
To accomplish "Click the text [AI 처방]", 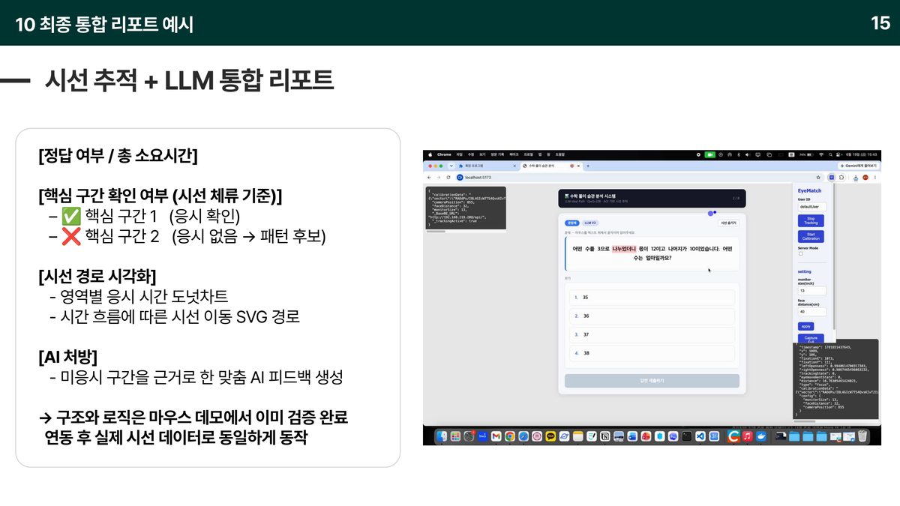I will click(x=67, y=357).
